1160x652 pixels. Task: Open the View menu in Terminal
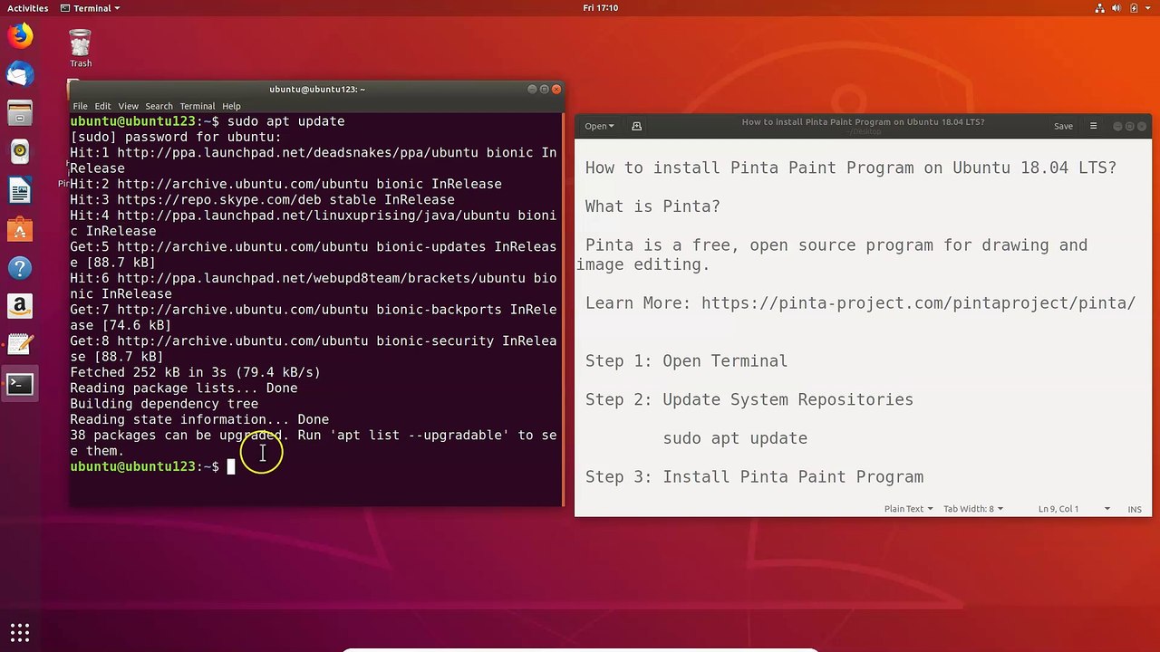click(129, 106)
